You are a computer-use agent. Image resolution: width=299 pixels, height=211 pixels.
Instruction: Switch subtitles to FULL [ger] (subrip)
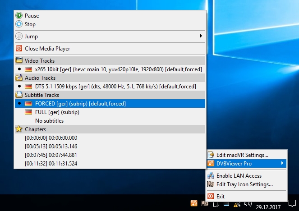(x=110, y=112)
